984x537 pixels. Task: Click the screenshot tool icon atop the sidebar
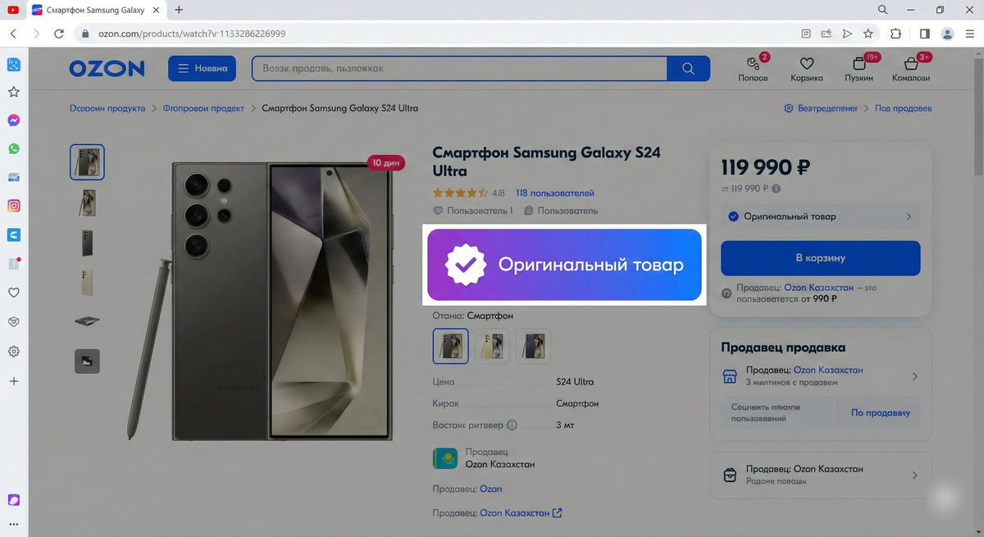pos(14,64)
